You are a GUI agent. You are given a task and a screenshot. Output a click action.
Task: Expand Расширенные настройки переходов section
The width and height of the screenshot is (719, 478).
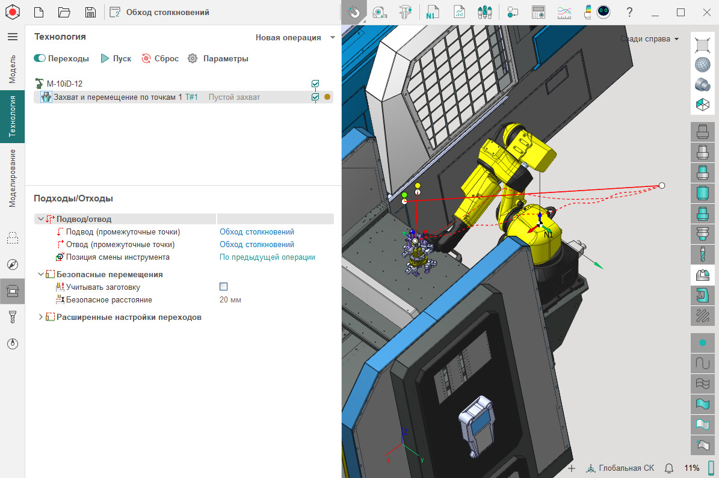(41, 317)
